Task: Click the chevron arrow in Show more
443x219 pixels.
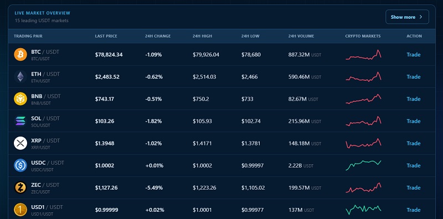Action: (x=421, y=17)
